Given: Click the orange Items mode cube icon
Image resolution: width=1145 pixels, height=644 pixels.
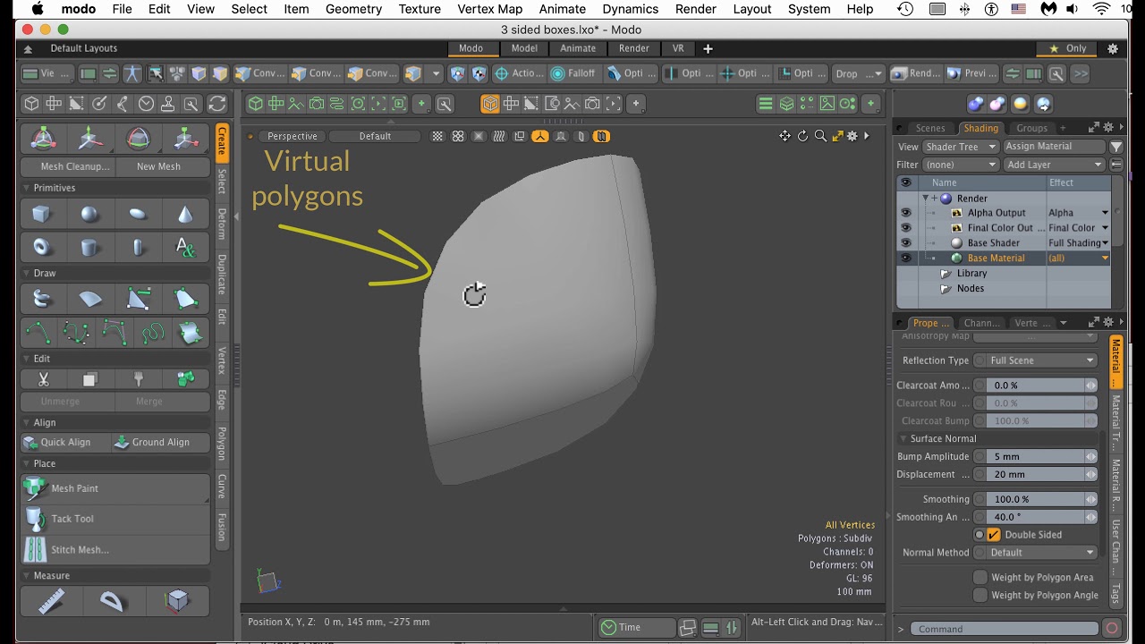Looking at the screenshot, I should coord(489,105).
